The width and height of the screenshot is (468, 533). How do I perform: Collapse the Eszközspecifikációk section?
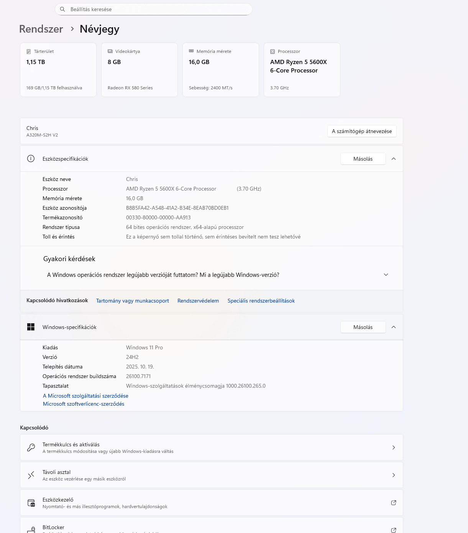point(393,159)
